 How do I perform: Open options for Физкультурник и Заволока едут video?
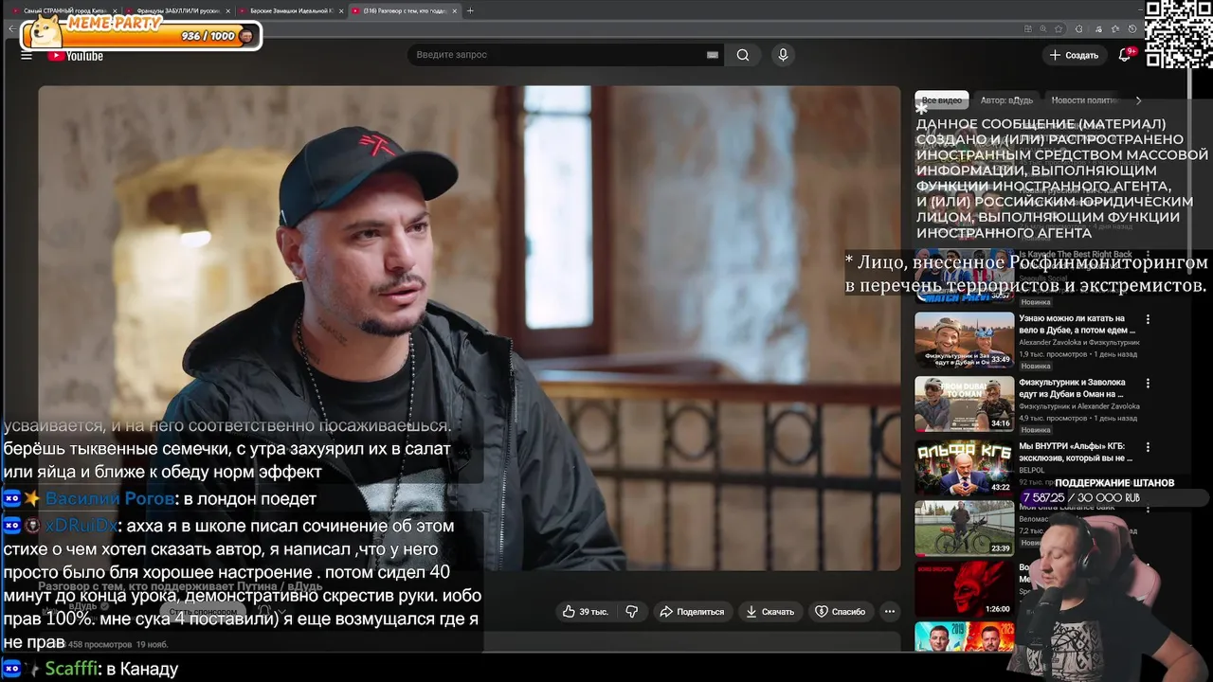click(x=1148, y=384)
